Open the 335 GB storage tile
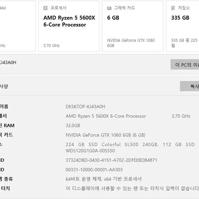 (x=183, y=26)
